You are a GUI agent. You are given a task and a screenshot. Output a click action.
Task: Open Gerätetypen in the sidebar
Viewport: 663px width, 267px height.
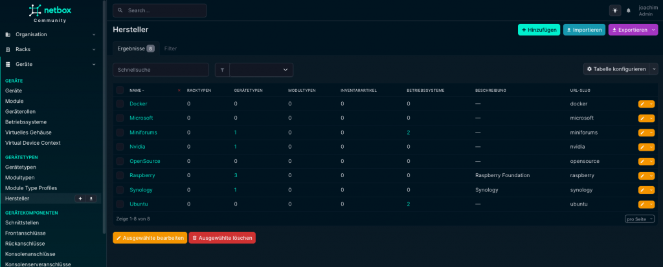coord(21,167)
